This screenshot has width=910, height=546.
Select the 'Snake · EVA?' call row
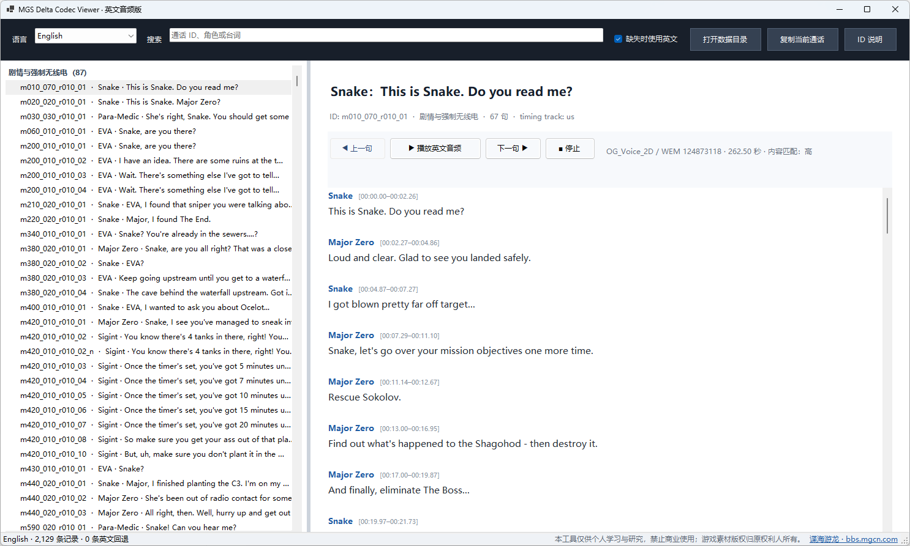tap(149, 264)
